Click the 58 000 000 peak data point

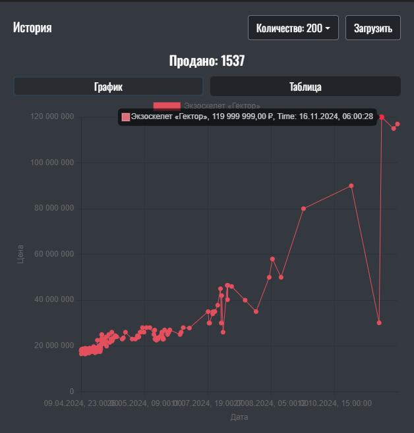(272, 259)
